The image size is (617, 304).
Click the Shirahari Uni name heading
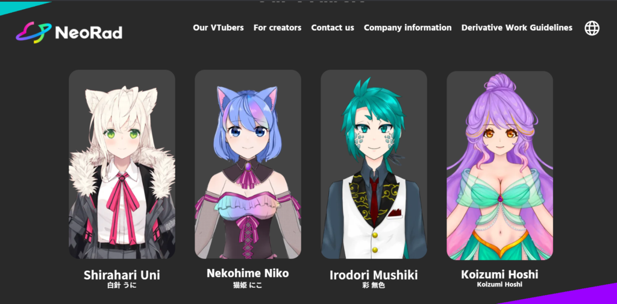122,275
